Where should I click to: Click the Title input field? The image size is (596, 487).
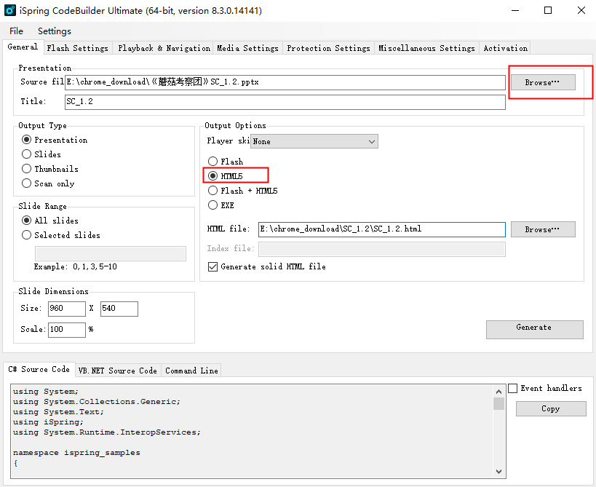tap(285, 102)
